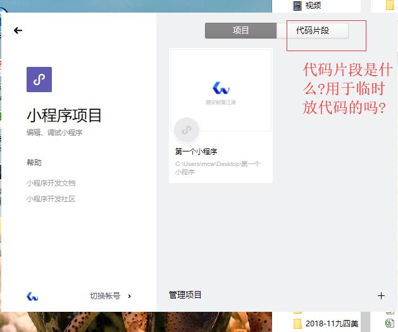Select the 项目 tab
Screen dimensions: 398x332
coord(240,31)
